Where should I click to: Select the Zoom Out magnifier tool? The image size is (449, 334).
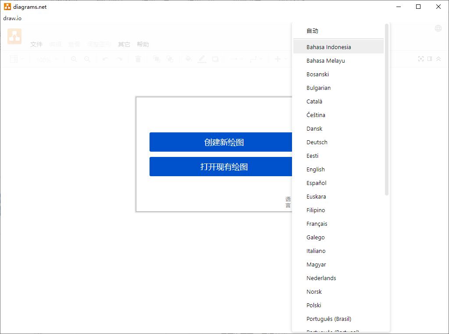coord(88,59)
